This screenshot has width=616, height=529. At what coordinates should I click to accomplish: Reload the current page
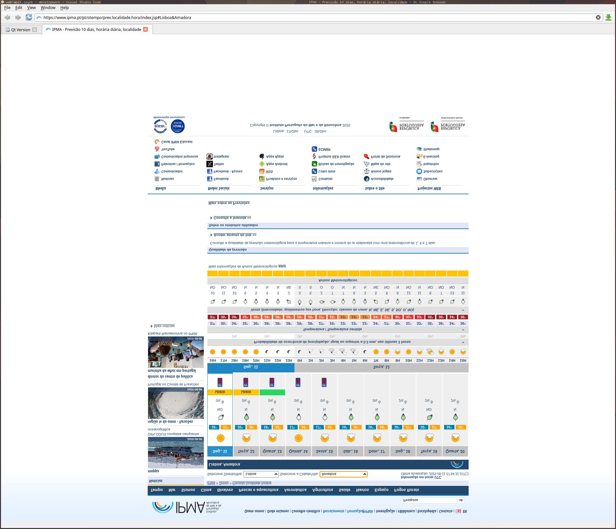[29, 17]
